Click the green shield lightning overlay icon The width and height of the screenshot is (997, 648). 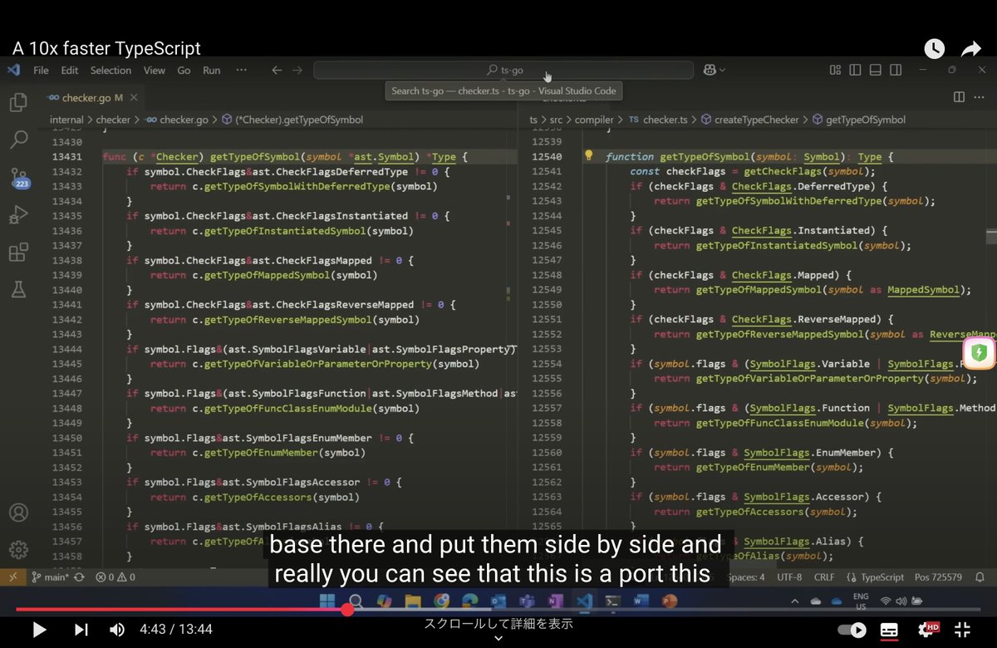pyautogui.click(x=979, y=353)
